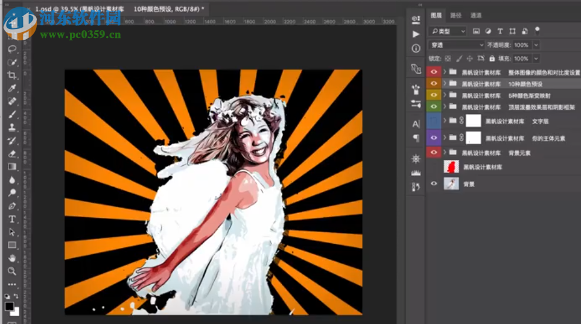The width and height of the screenshot is (581, 324).
Task: Filter layers by pixel layers icon
Action: pyautogui.click(x=476, y=31)
